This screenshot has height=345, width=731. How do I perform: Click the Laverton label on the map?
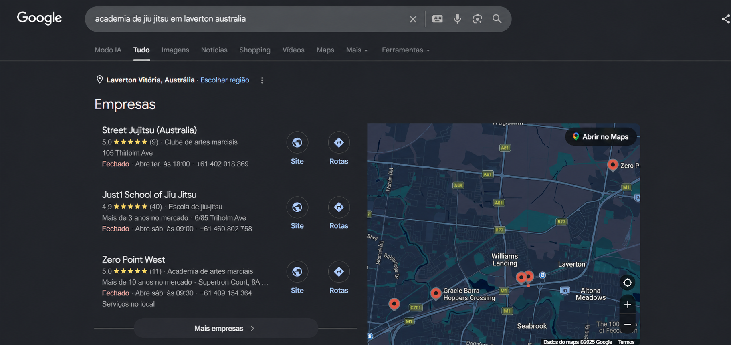571,264
